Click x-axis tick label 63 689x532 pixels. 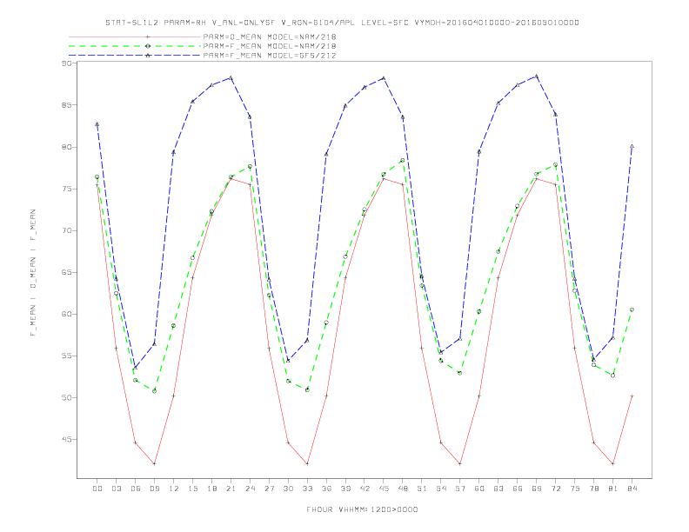[x=498, y=489]
